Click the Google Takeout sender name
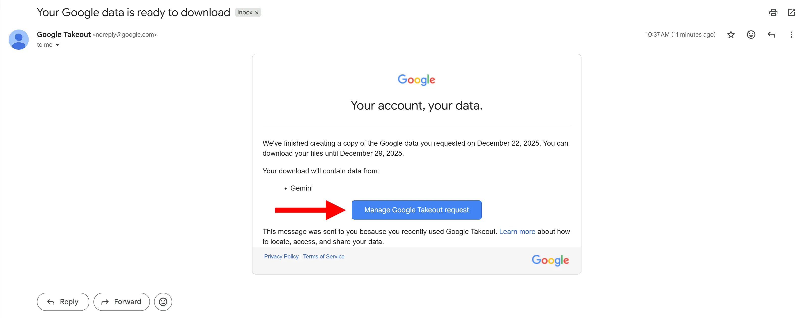 click(x=64, y=35)
